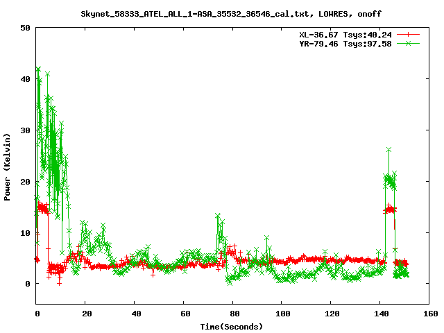Click x-axis tick label 140
444x333 pixels.
point(382,314)
